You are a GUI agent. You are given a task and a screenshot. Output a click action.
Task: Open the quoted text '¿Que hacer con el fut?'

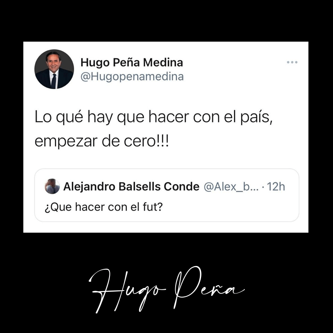104,207
